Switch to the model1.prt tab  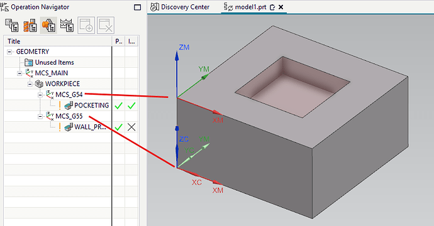[x=250, y=7]
